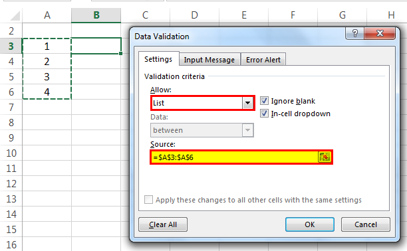Select column G header
This screenshot has width=407, height=251.
[342, 15]
